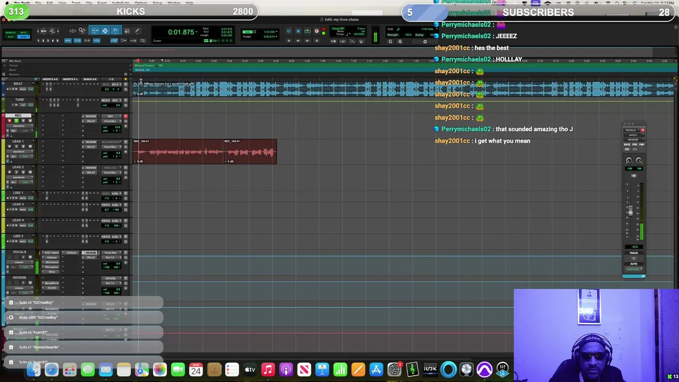Toggle input monitoring on REC track

[16, 121]
